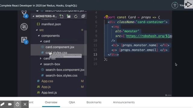Image resolution: width=193 pixels, height=108 pixels.
Task: Click the 'monster' alt attribute value
Action: 131,31
